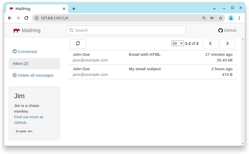Click the Search input field

click(126, 30)
